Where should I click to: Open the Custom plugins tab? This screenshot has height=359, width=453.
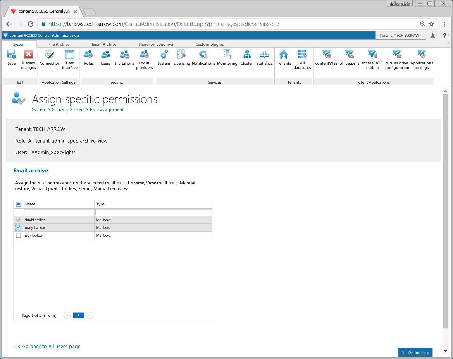click(x=209, y=44)
